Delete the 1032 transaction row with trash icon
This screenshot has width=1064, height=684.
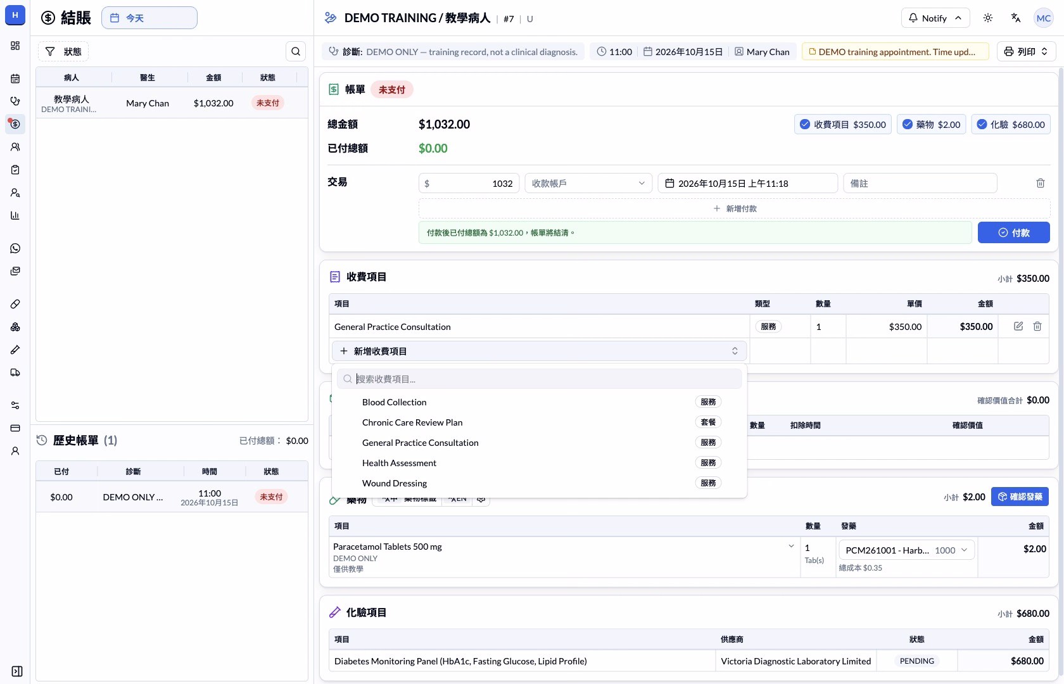[1041, 183]
